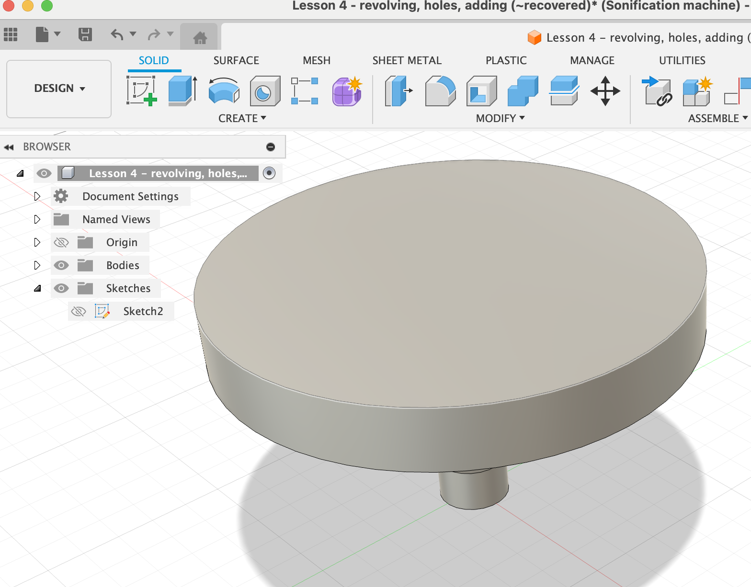Apply the Fillet tool

[x=440, y=91]
